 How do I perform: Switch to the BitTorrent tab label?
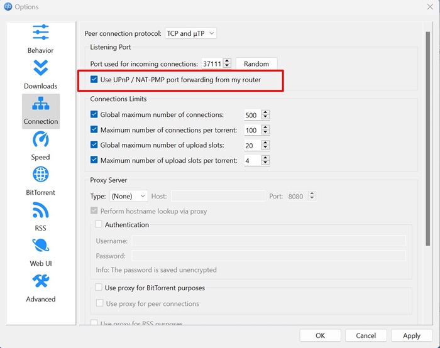click(40, 192)
